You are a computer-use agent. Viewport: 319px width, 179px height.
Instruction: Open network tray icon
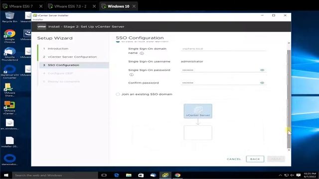pos(287,175)
